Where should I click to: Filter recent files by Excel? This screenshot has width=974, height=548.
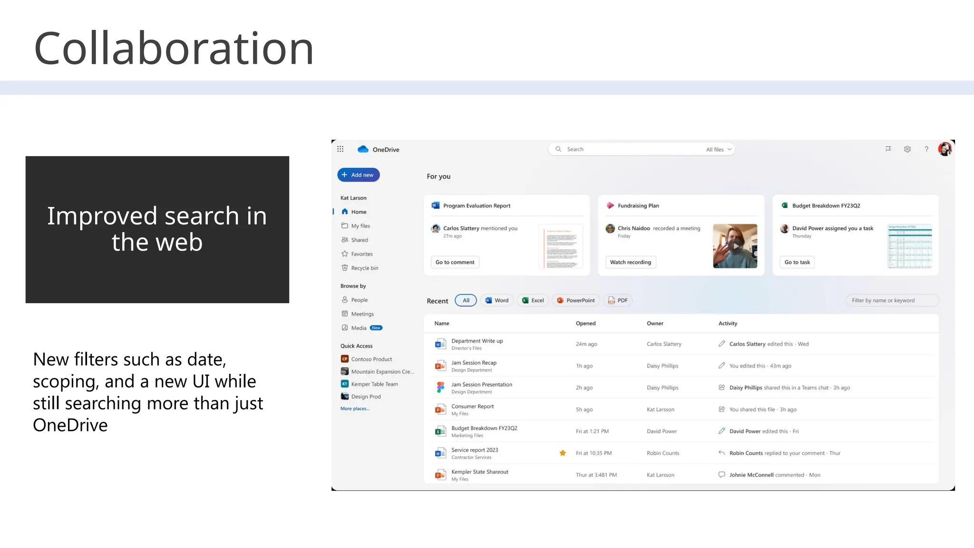(x=533, y=300)
